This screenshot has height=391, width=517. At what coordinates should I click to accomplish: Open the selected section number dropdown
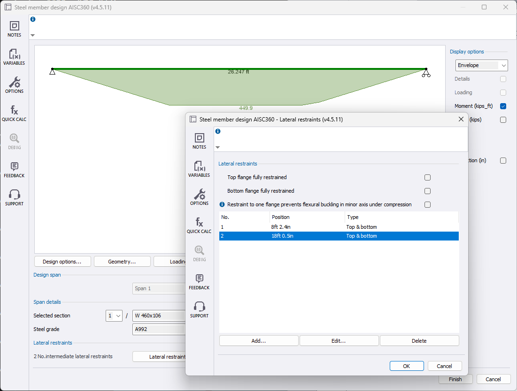[x=114, y=316]
